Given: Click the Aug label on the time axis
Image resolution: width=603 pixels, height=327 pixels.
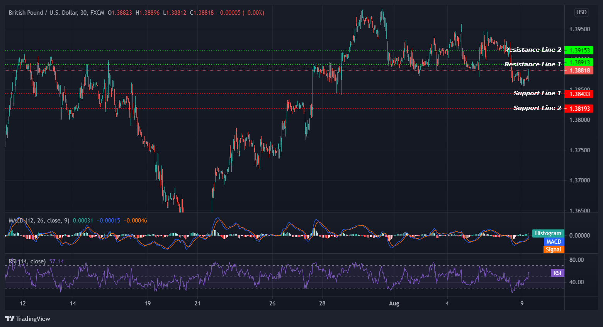Looking at the screenshot, I should coord(394,303).
